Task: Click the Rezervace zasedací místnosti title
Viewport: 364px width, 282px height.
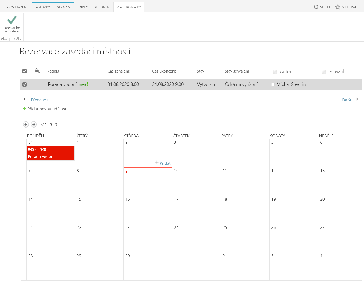Action: click(x=75, y=51)
